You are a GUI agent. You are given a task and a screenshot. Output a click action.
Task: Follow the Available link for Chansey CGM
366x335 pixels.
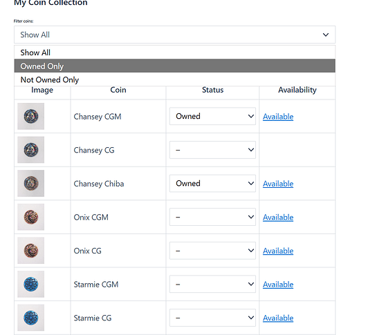(x=278, y=117)
